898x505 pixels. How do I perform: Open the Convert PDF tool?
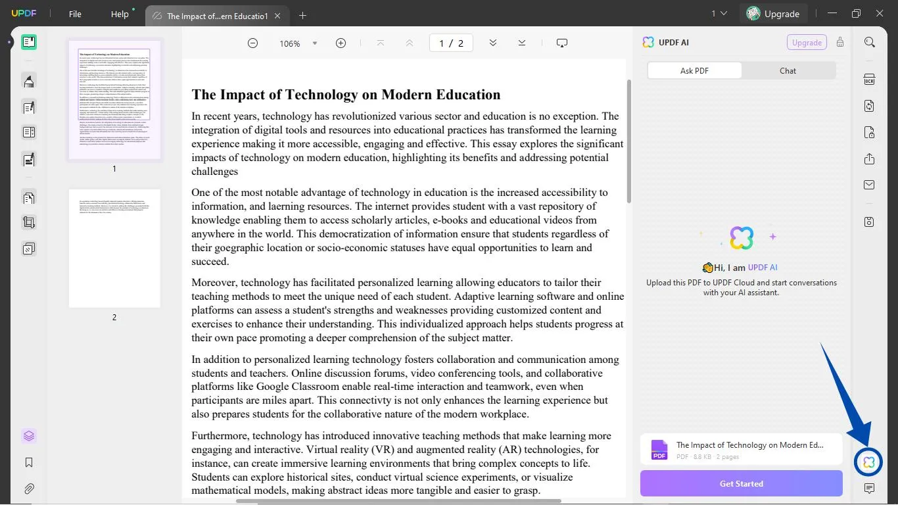click(869, 105)
